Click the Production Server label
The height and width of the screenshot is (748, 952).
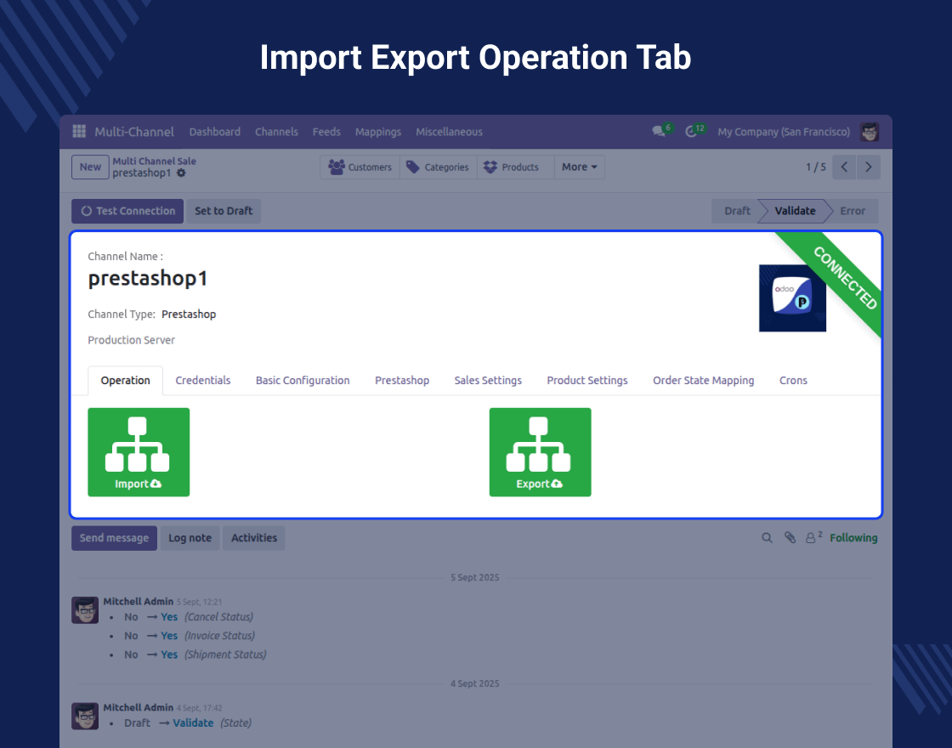131,340
